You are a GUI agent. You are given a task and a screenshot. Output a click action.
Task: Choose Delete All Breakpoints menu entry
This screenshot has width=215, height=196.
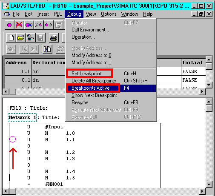pos(111,81)
